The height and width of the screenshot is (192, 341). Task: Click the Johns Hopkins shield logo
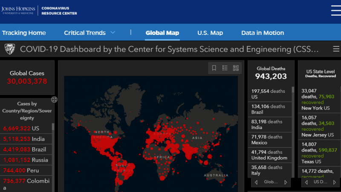(10, 49)
